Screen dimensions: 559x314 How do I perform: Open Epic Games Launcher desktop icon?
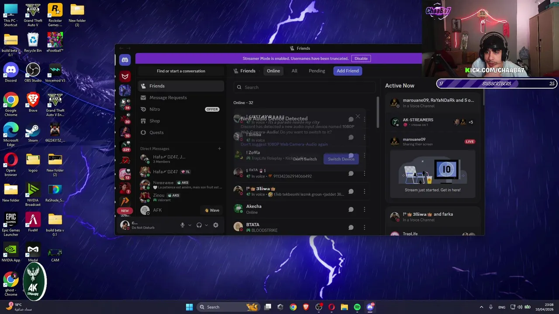[11, 224]
